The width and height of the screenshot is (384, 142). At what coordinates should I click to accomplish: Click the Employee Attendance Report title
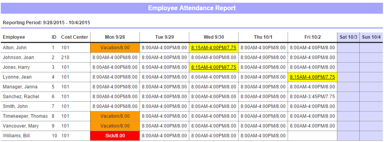(192, 8)
